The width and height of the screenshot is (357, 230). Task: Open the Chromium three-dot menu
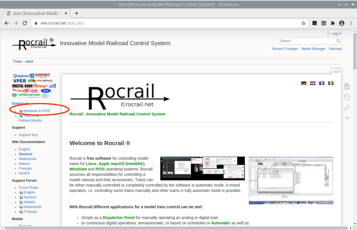[x=351, y=23]
